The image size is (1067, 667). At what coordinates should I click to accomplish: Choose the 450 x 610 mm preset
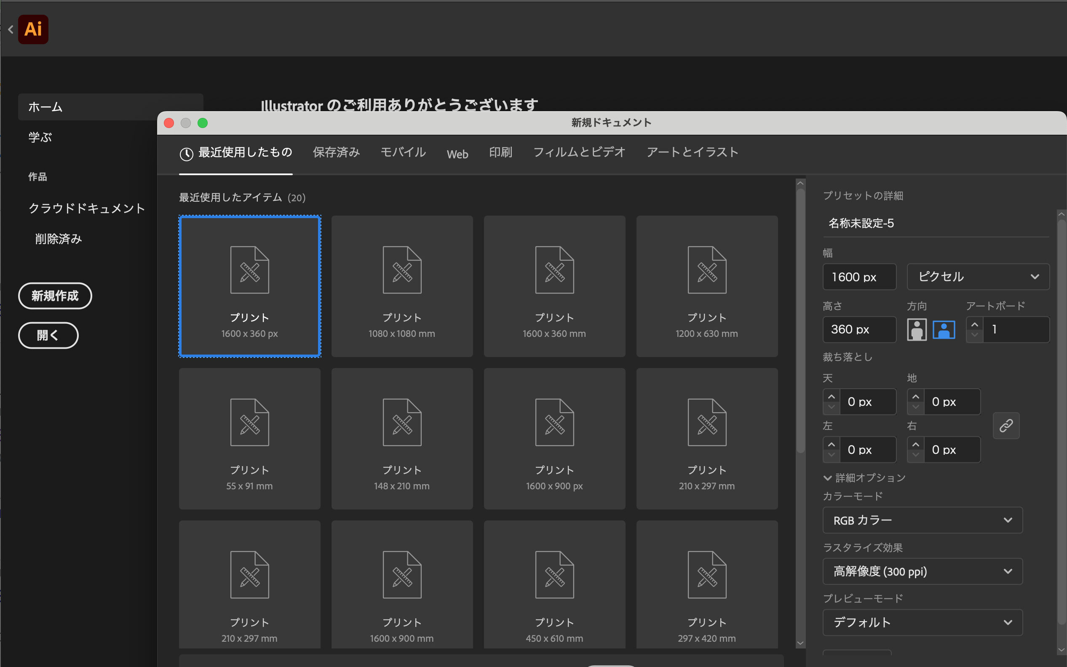[x=554, y=584]
